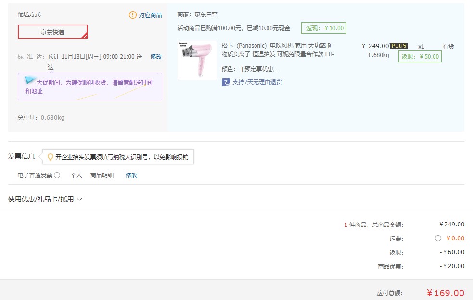Screen dimensions: 473x300
Task: Click the info icon beside shipping fee
Action: point(438,238)
